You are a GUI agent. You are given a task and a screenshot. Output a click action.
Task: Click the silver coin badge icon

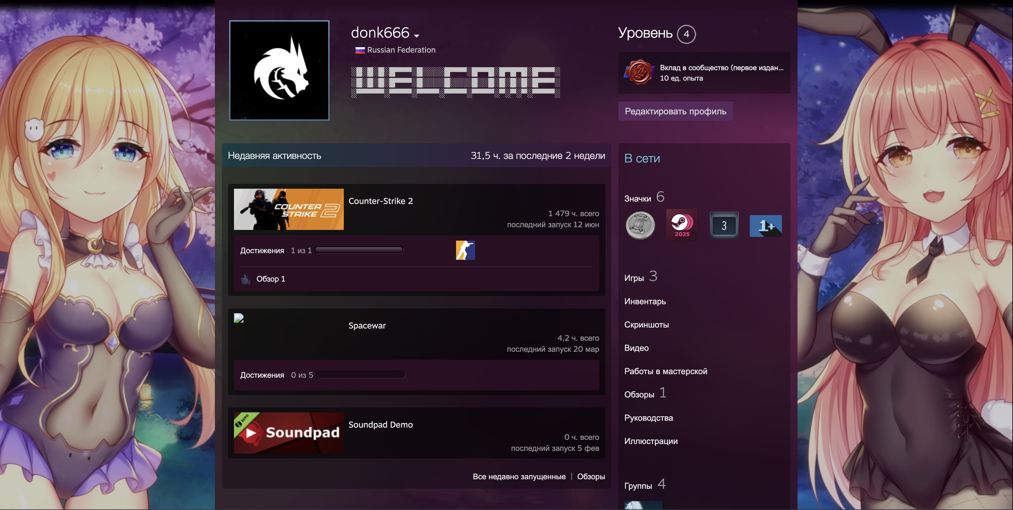(640, 225)
